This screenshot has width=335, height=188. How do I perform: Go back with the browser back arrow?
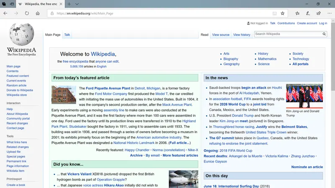point(5,13)
